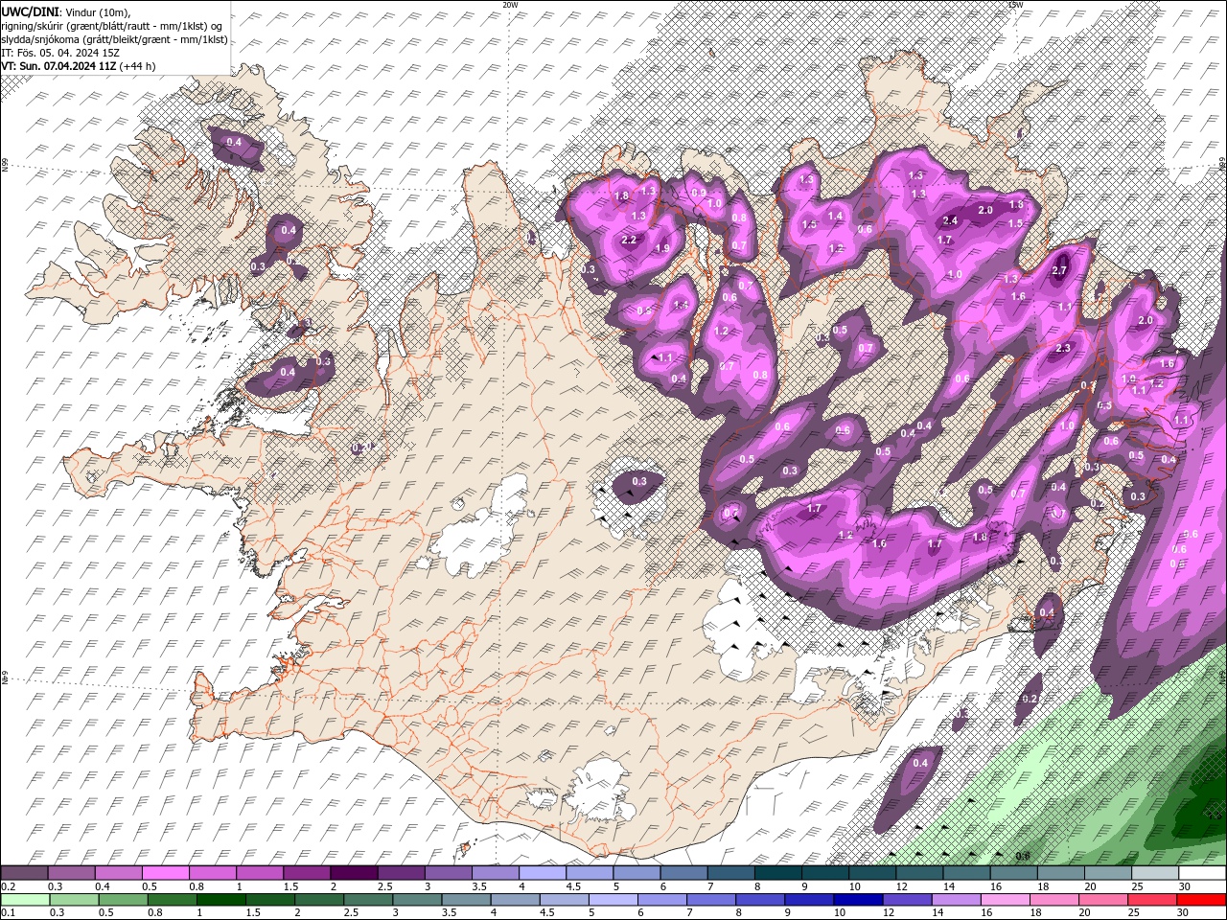Click the purple swatch labeled 0.3 in the upper legend row
Viewport: 1227px width, 920px height.
tap(71, 873)
